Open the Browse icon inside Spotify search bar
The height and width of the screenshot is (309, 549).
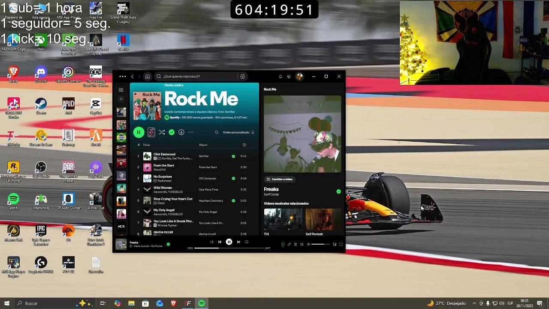[242, 76]
